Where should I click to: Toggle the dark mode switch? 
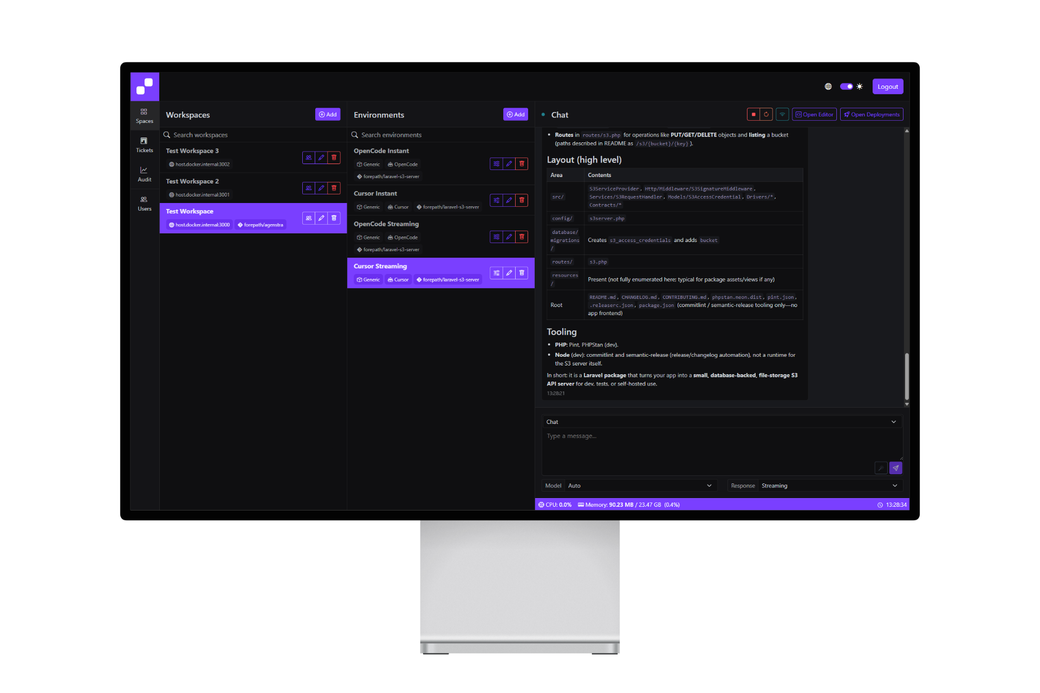848,86
